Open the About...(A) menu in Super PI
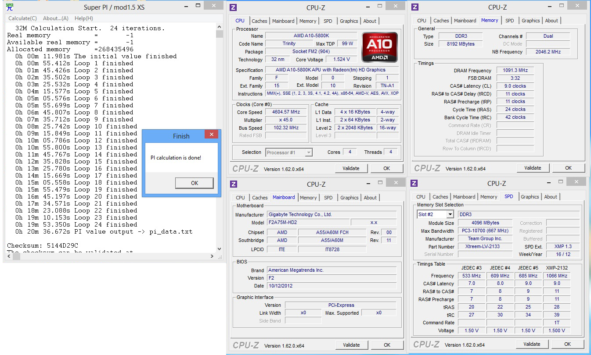This screenshot has height=355, width=591. [x=56, y=18]
